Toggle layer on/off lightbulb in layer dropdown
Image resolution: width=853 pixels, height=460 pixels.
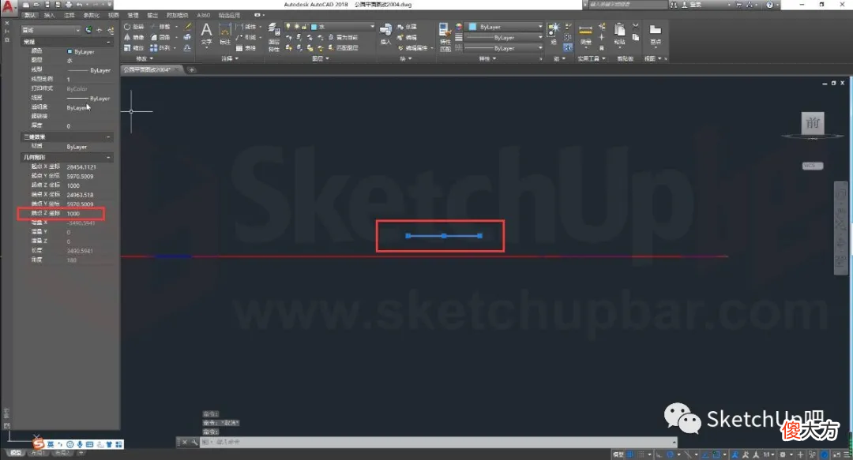click(288, 27)
